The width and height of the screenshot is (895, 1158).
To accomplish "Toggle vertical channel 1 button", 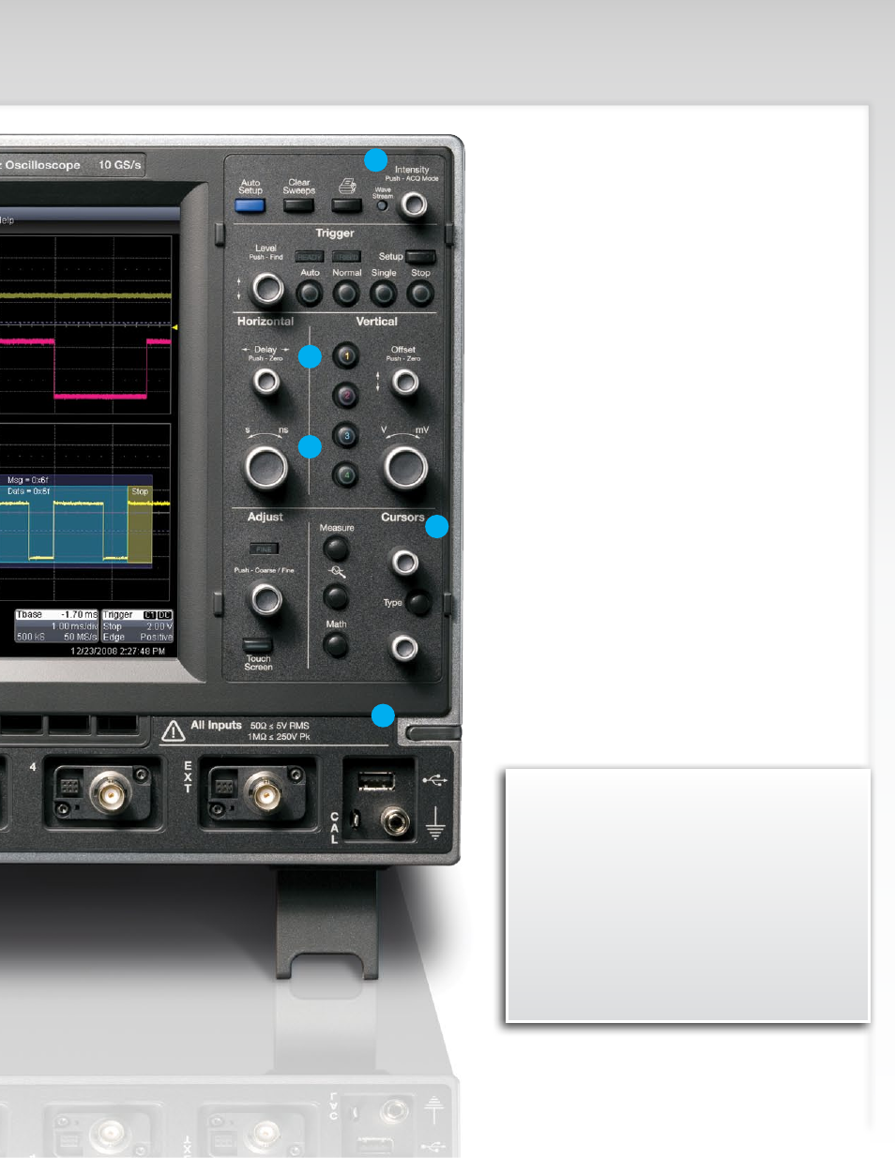I will [346, 356].
